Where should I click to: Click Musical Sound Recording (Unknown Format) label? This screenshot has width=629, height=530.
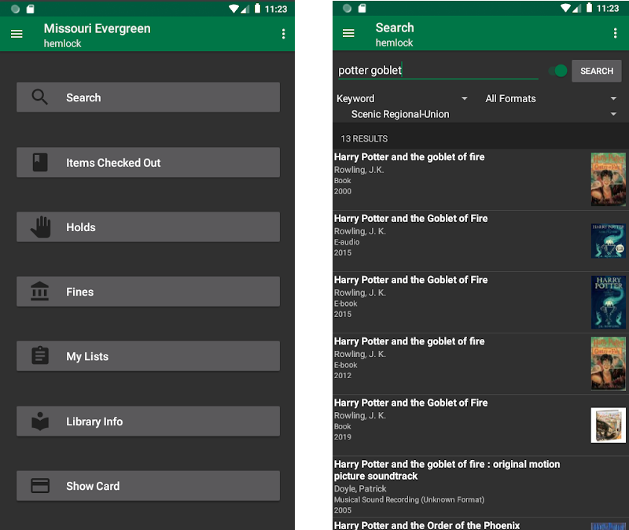(409, 499)
